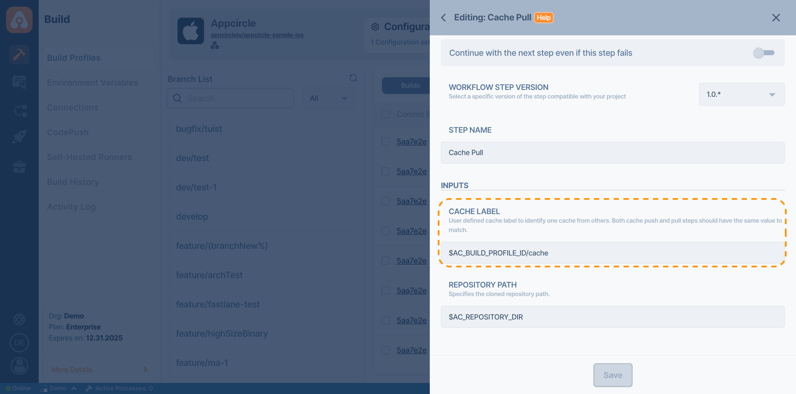Open the appcircleio/appcircle-sample-ios repository link

click(257, 35)
